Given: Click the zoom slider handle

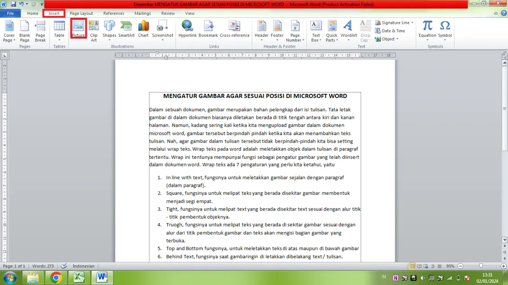Looking at the screenshot, I should click(481, 266).
